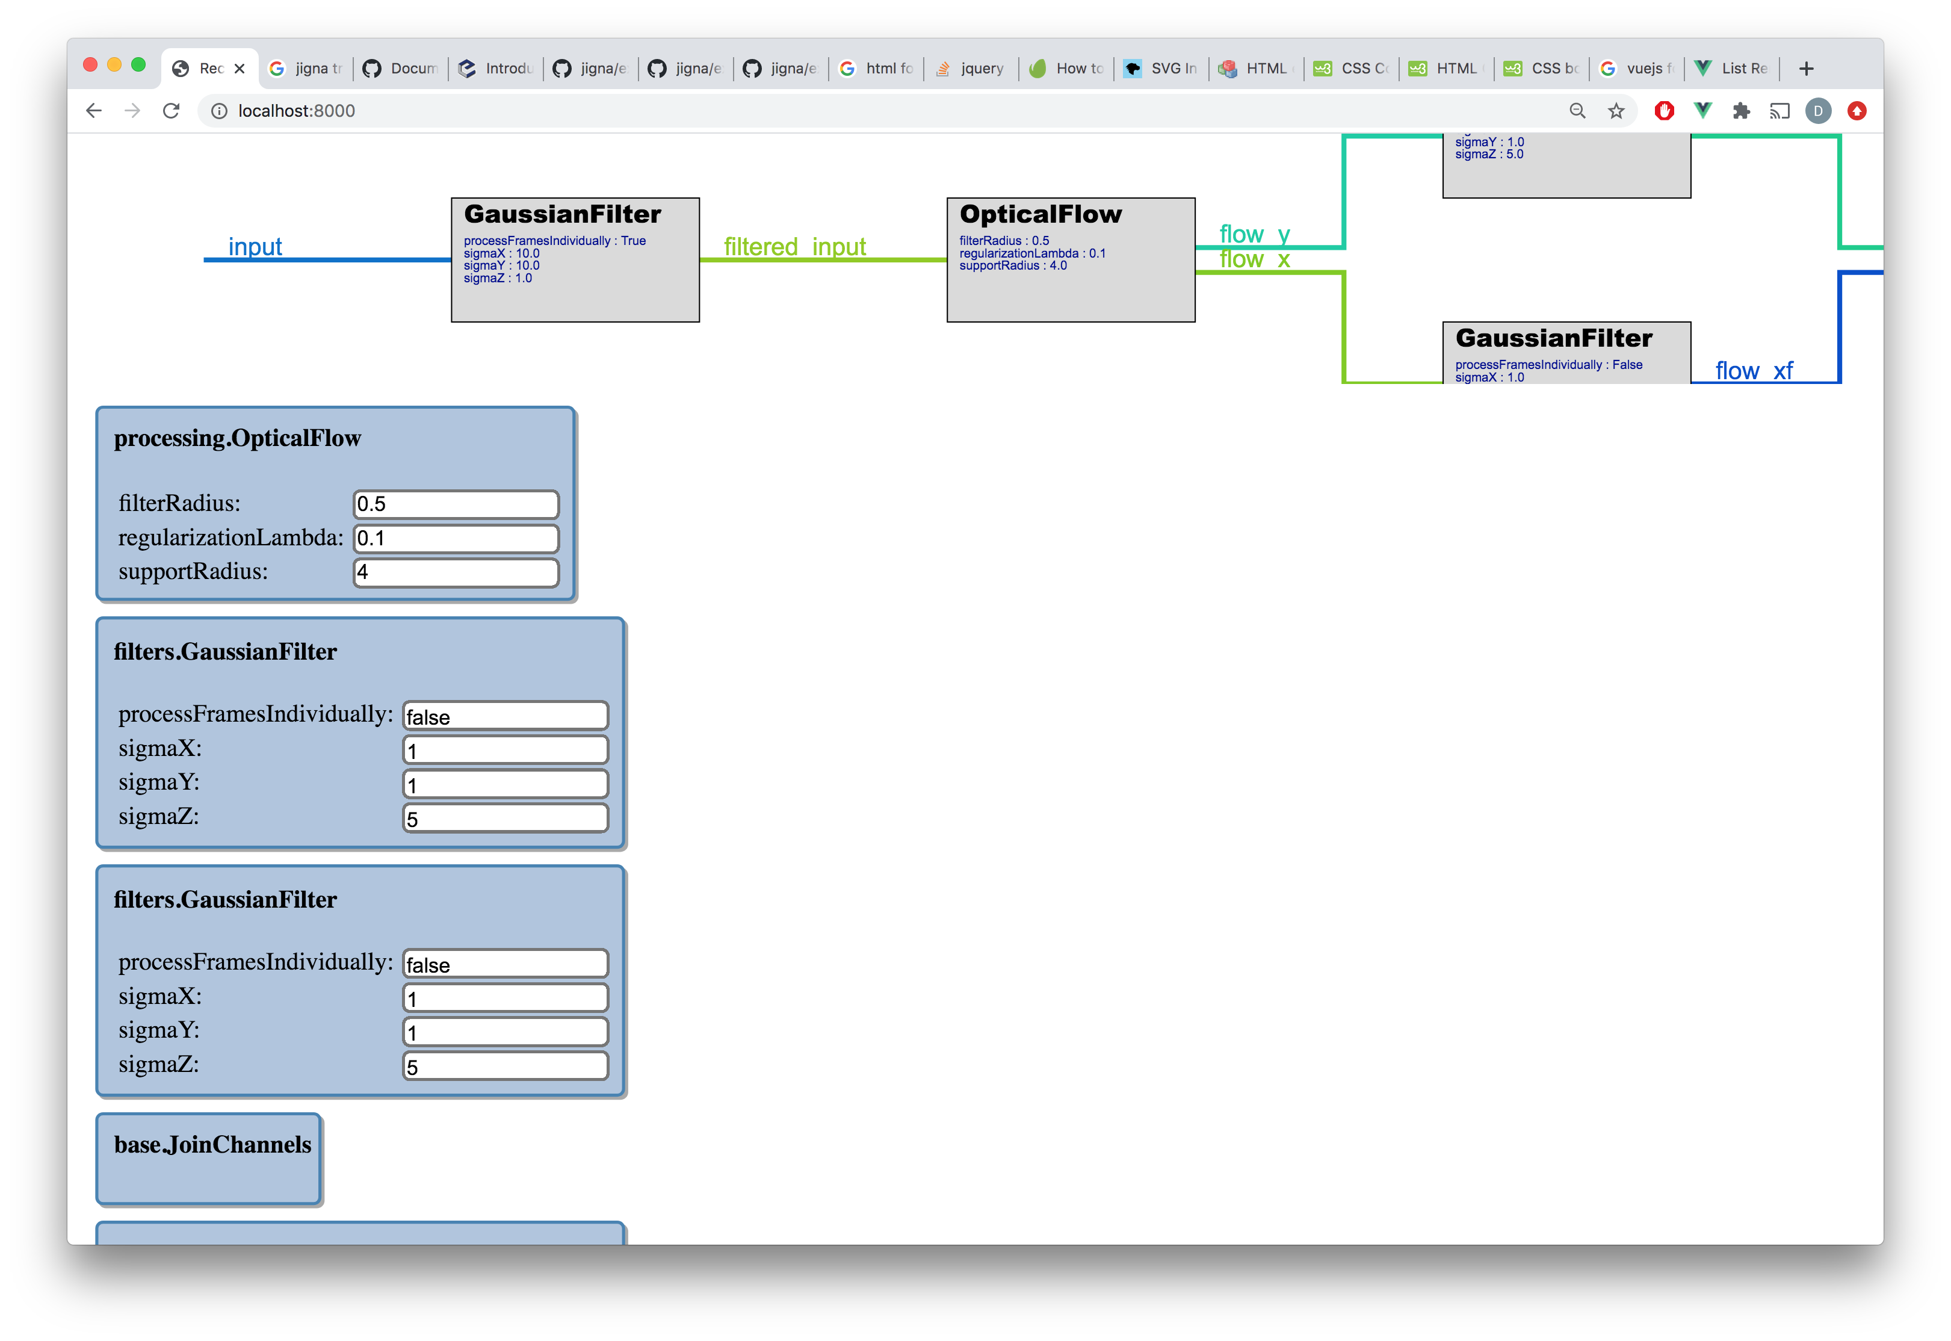Select the OpticalFlow node in diagram
1951x1341 pixels.
pyautogui.click(x=1070, y=261)
